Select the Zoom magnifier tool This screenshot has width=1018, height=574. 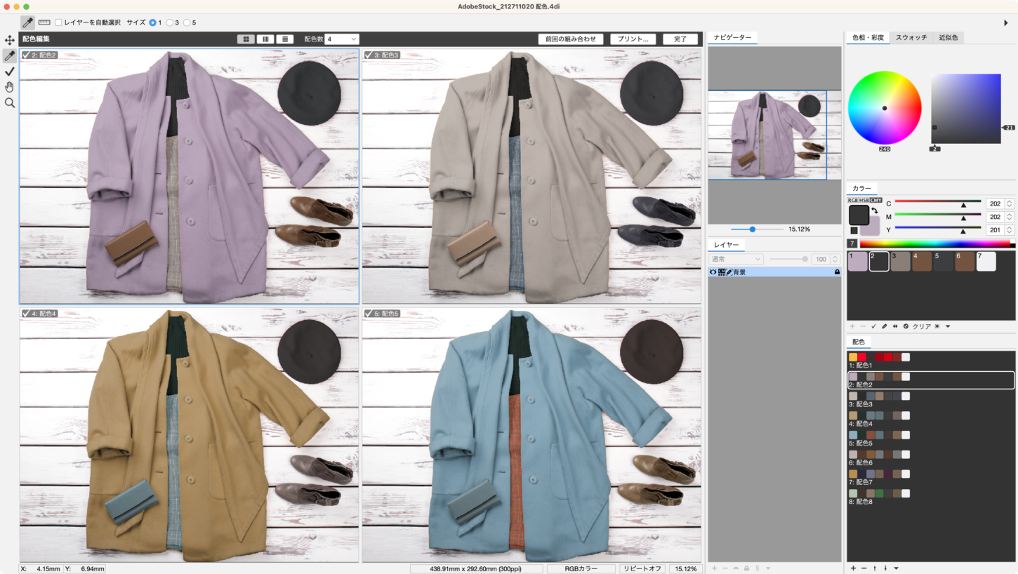[x=10, y=103]
